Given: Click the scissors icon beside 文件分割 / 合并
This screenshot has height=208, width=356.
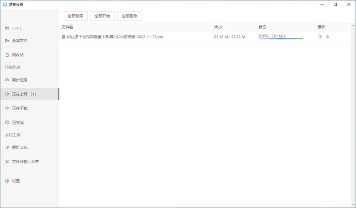Looking at the screenshot, I should [7, 162].
